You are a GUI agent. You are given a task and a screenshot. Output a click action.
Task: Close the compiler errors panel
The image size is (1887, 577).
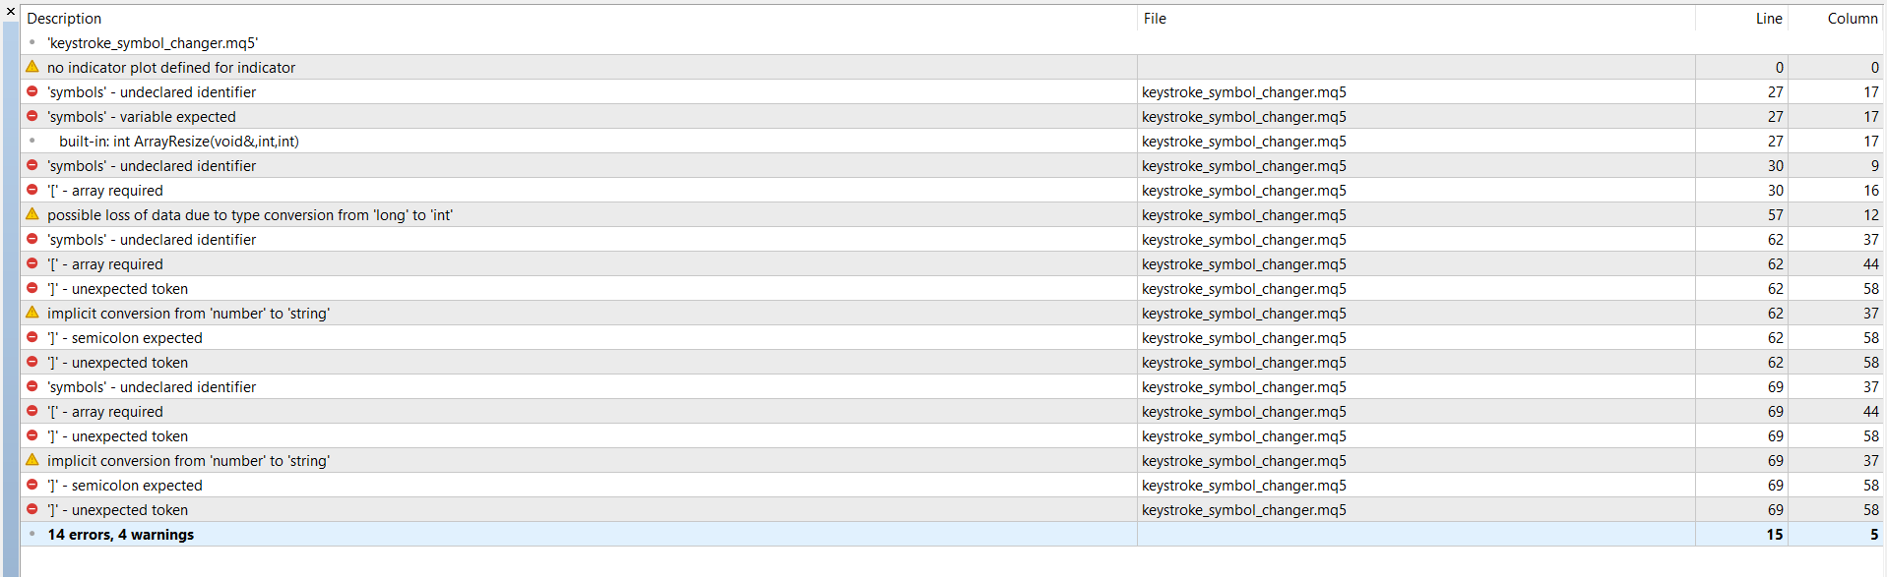(11, 12)
